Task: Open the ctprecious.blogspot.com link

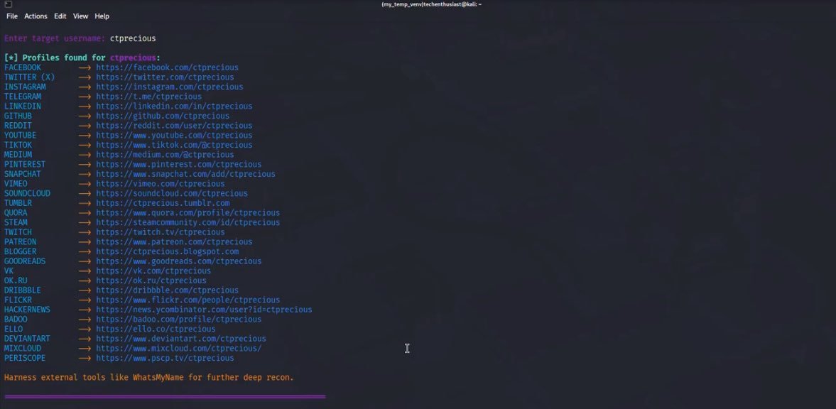Action: point(168,251)
